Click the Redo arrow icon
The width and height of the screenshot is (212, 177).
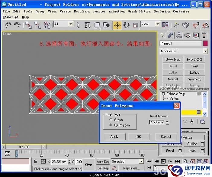pos(17,25)
